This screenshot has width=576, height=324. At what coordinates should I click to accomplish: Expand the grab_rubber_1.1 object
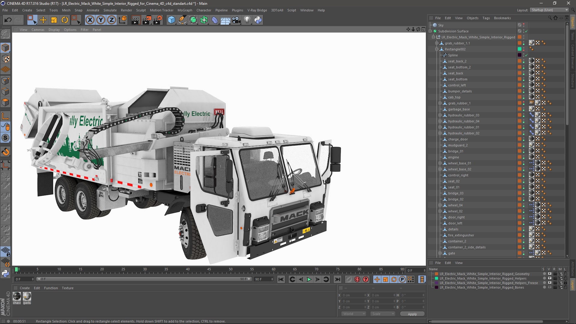(x=437, y=43)
